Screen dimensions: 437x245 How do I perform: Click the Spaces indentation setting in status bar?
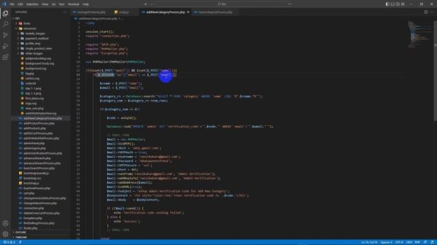coord(386,242)
